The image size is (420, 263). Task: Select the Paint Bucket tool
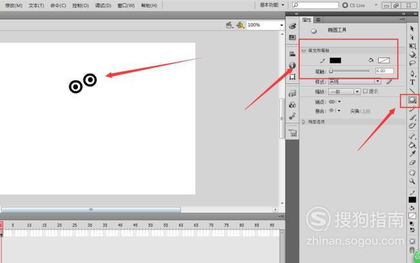pos(412,145)
